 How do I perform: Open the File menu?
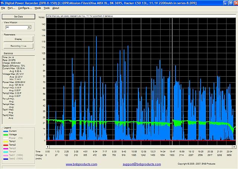3,8
